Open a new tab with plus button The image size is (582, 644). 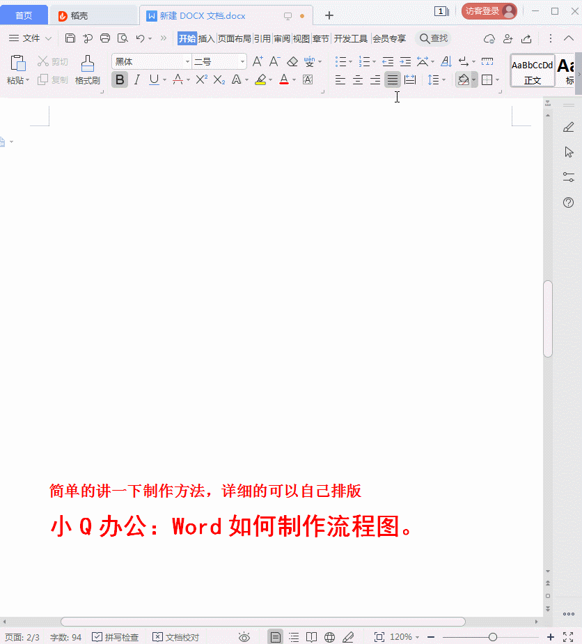point(329,15)
